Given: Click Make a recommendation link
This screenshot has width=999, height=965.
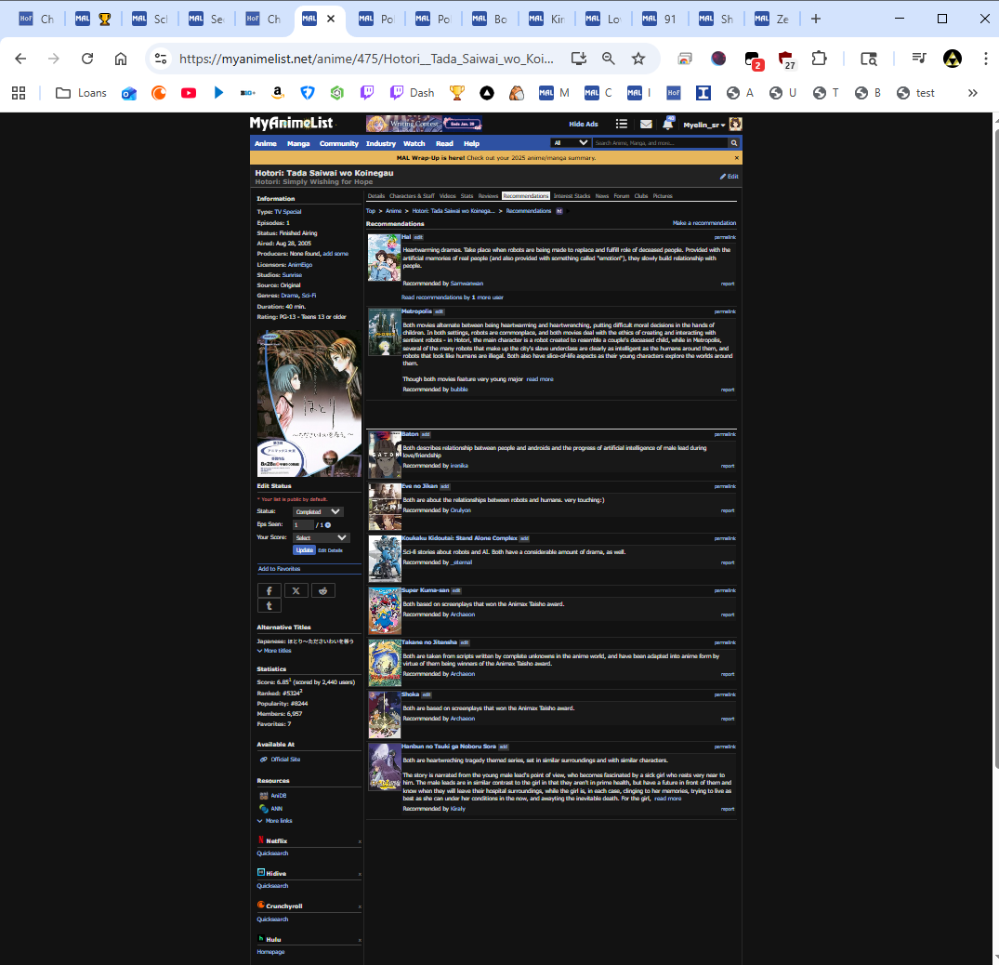Looking at the screenshot, I should pos(704,223).
